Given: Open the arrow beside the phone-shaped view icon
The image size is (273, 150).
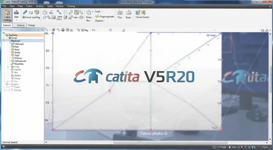Looking at the screenshot, I should click(50, 30).
